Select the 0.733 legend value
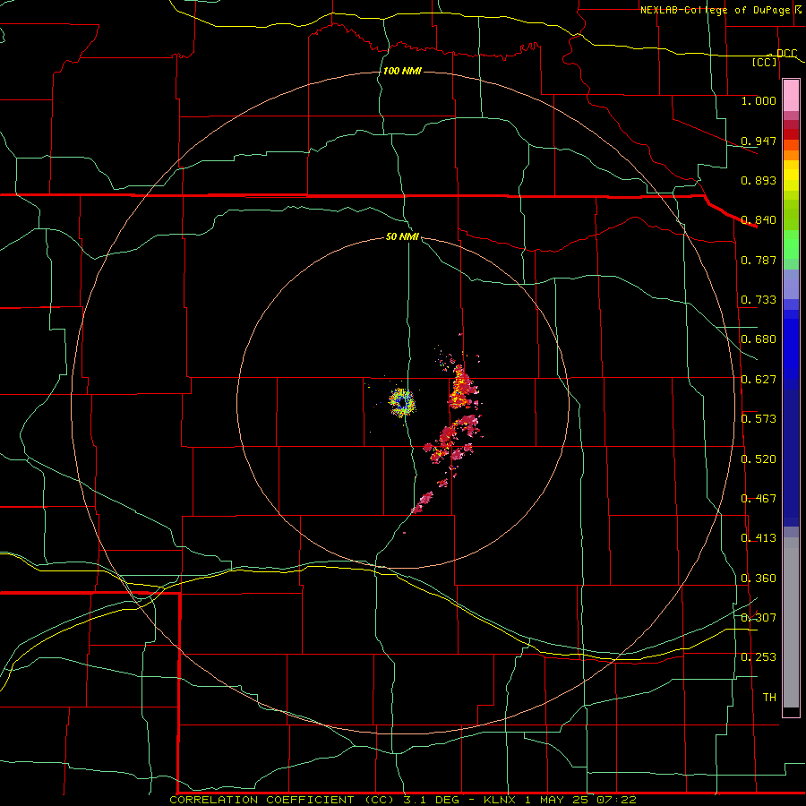The width and height of the screenshot is (806, 806). click(x=759, y=300)
